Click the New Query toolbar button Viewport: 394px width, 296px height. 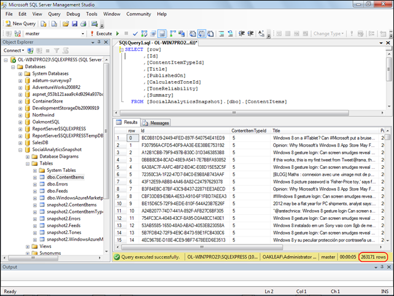(x=21, y=23)
